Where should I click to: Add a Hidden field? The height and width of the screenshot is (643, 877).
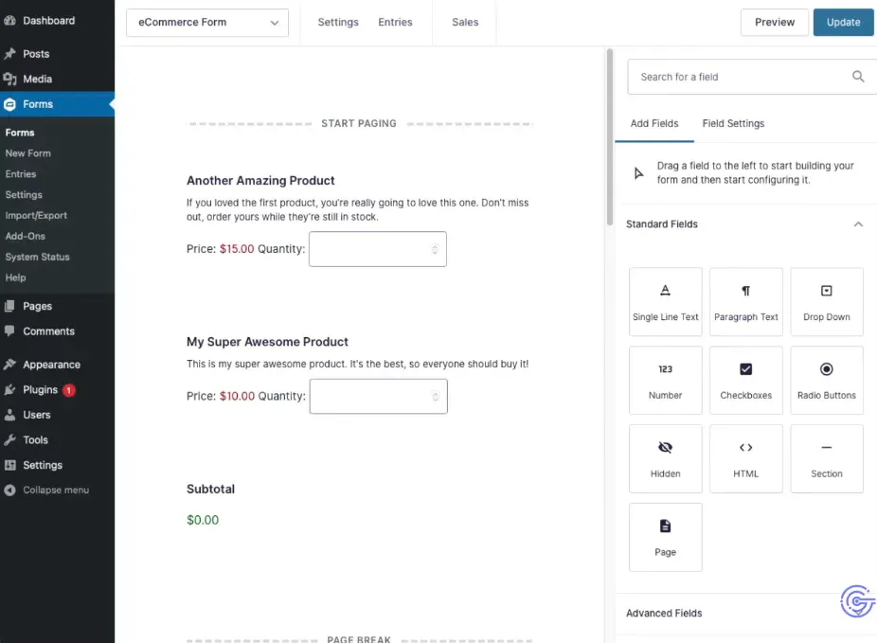665,458
